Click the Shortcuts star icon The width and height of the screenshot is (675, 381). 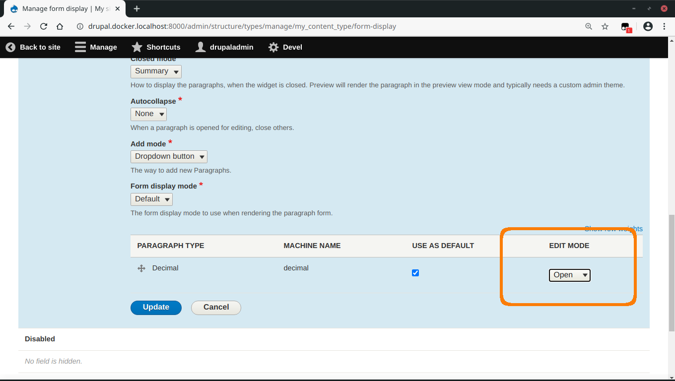(136, 47)
